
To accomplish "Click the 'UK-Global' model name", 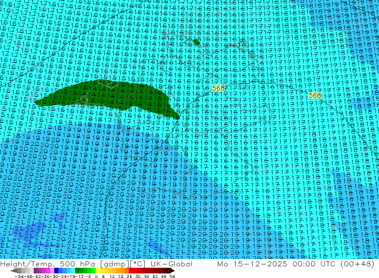I will coord(172,264).
